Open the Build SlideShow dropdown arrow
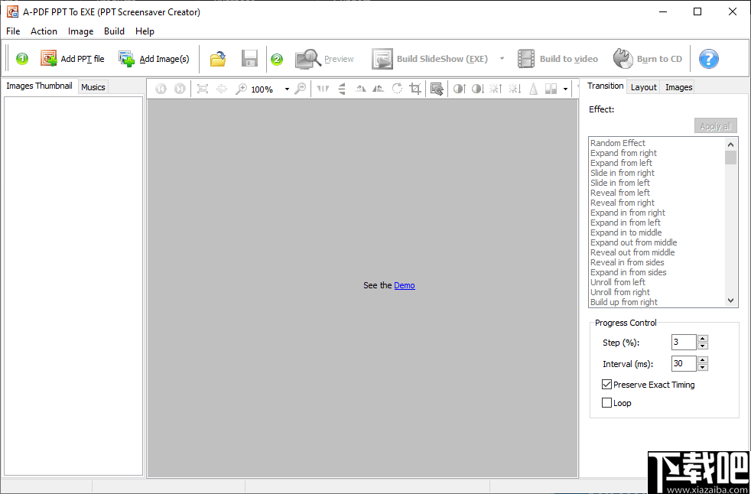751x494 pixels. click(502, 58)
